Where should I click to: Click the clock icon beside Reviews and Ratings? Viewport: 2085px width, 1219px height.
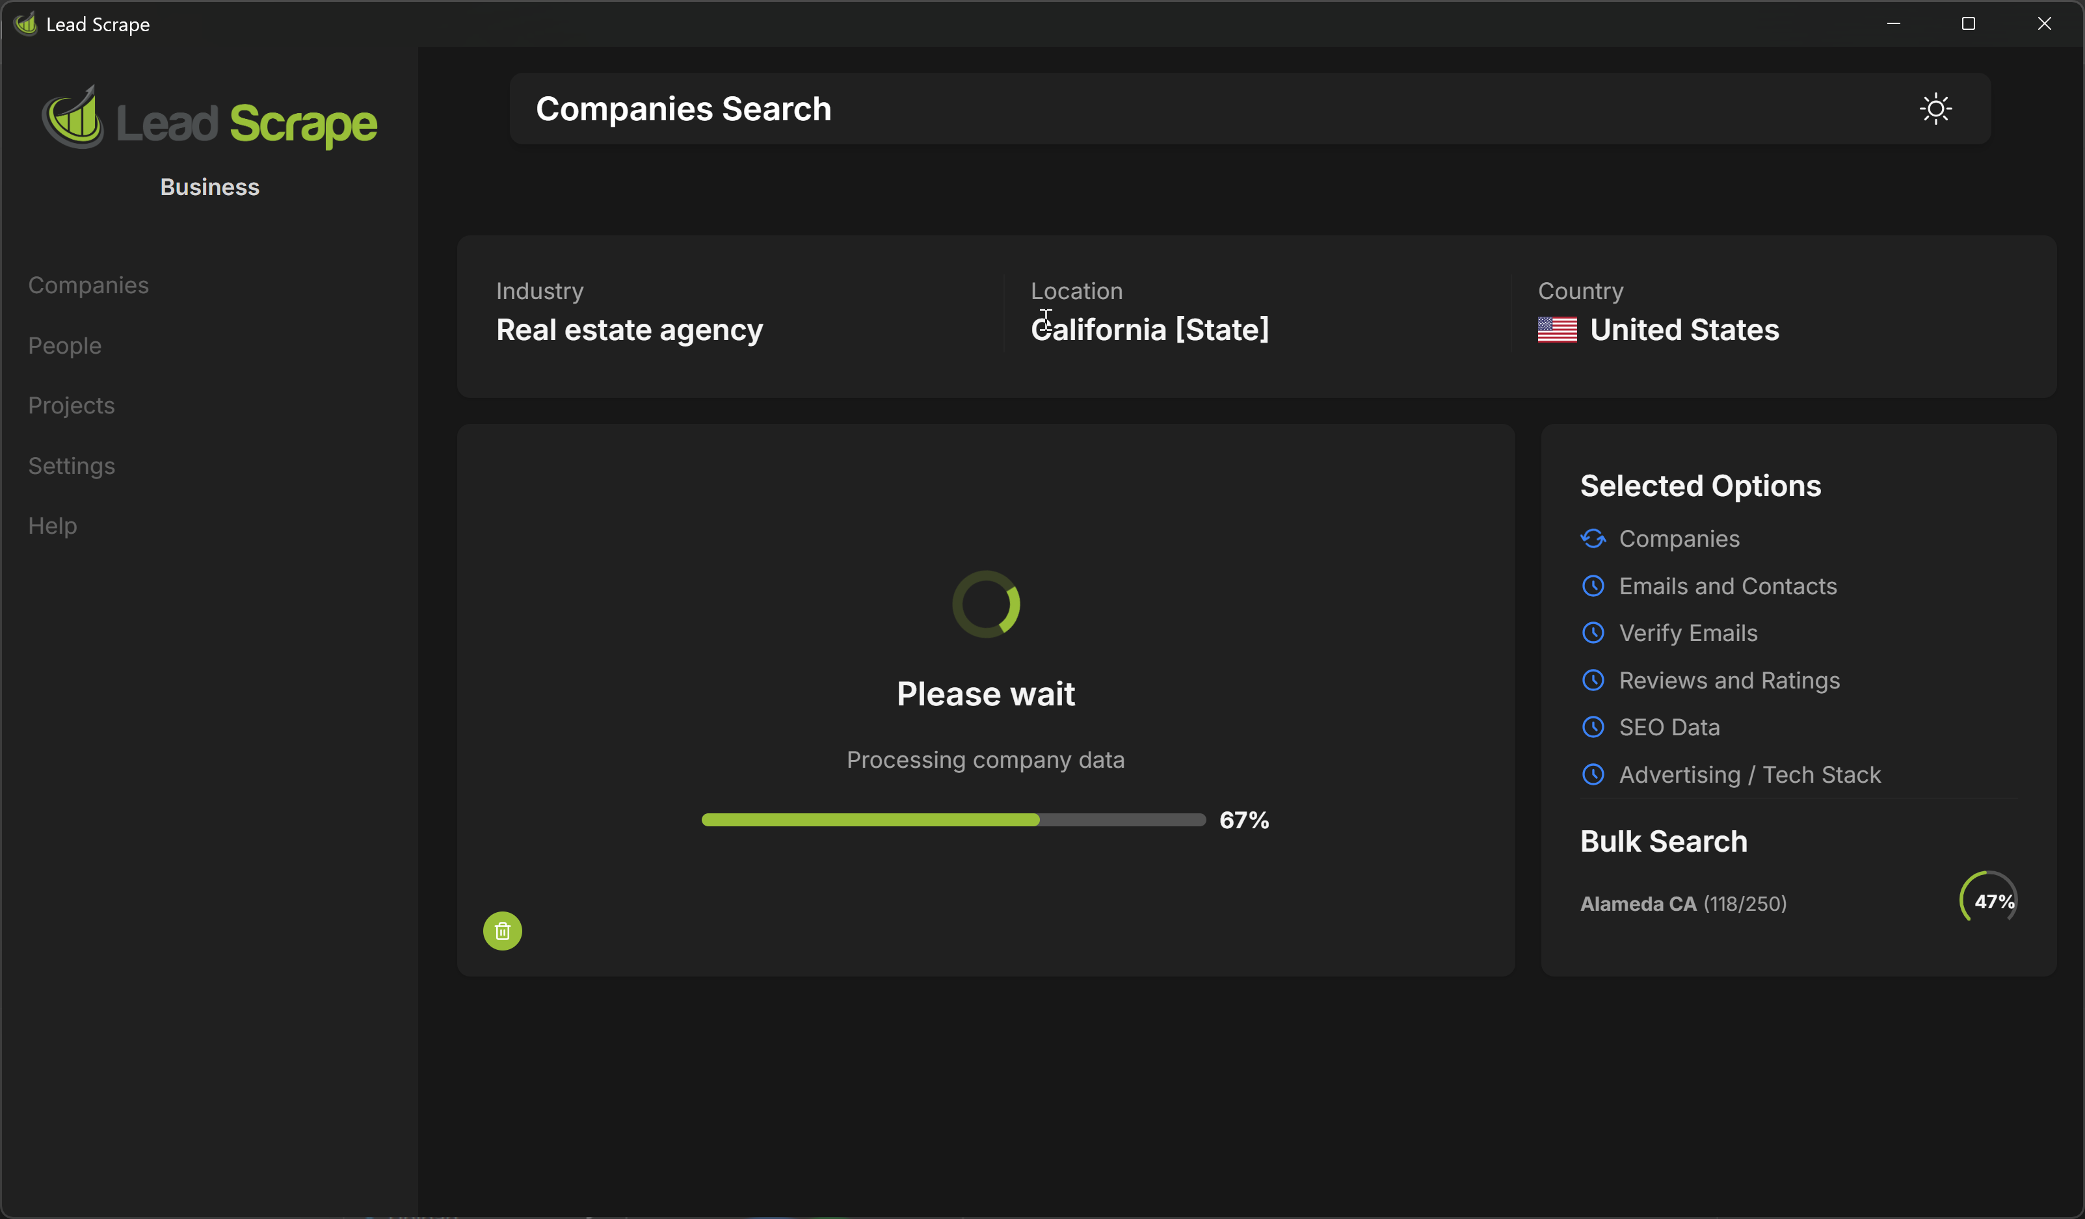pyautogui.click(x=1593, y=681)
